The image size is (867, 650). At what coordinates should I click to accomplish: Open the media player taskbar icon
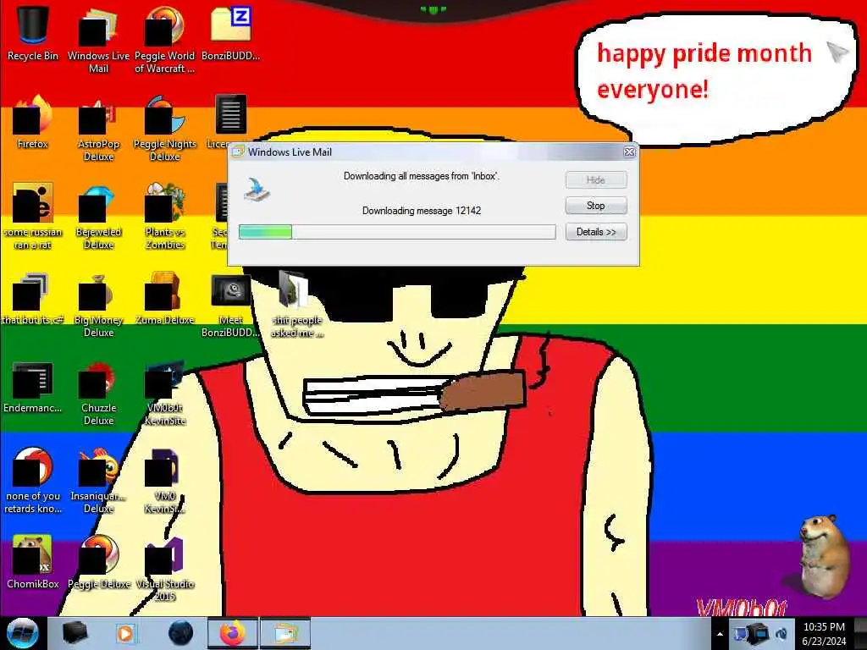coord(125,633)
